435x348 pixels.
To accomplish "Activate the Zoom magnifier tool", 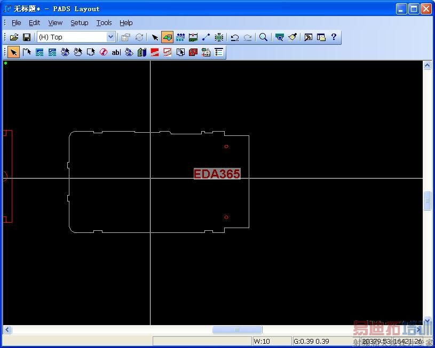I will 263,37.
